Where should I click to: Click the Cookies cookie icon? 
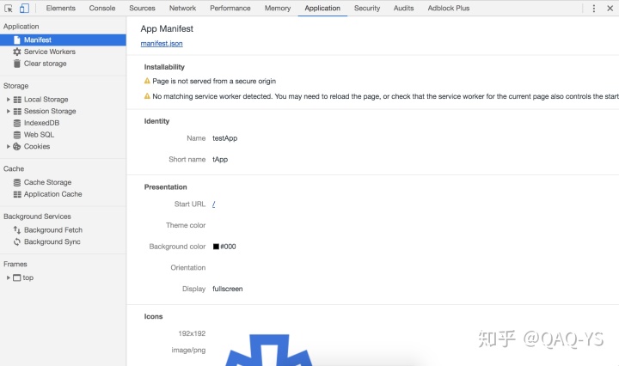point(17,146)
